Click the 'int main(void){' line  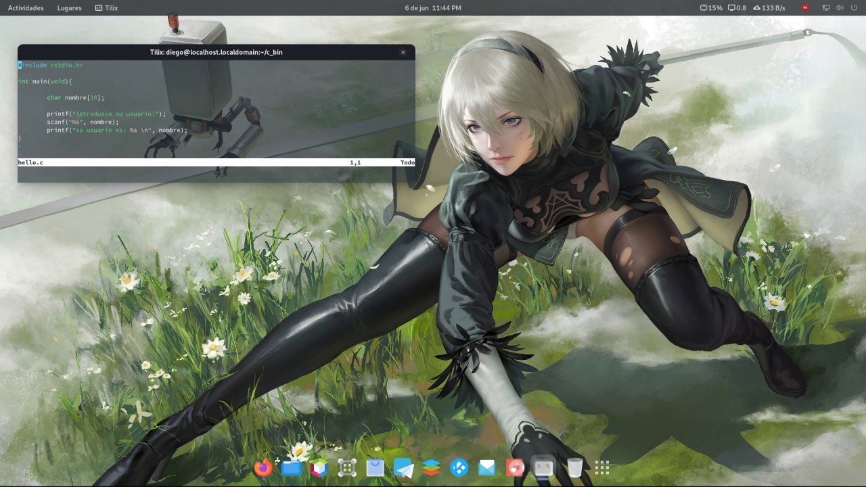(45, 81)
